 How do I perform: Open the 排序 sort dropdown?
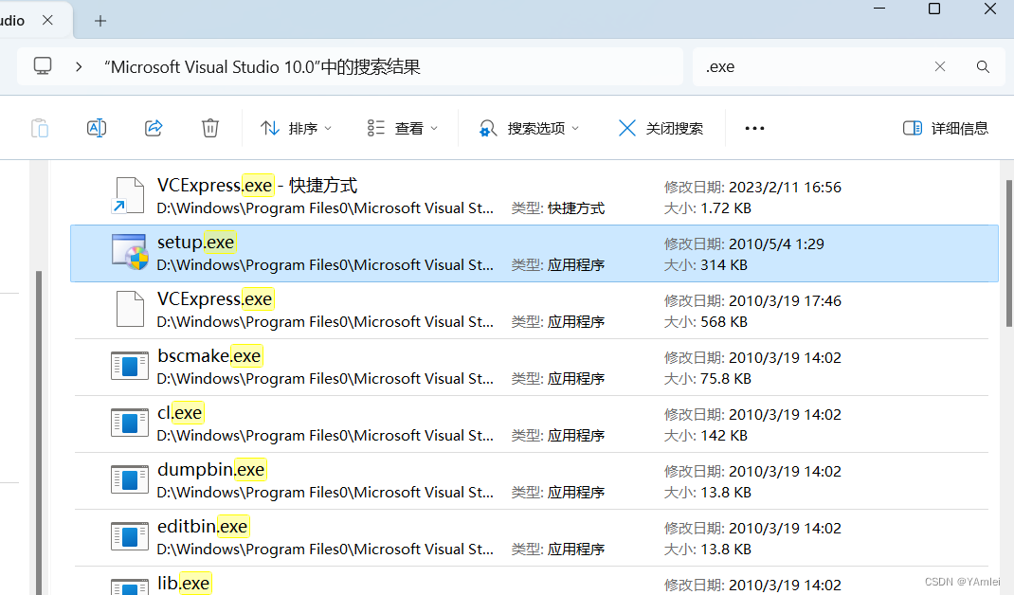[x=297, y=129]
